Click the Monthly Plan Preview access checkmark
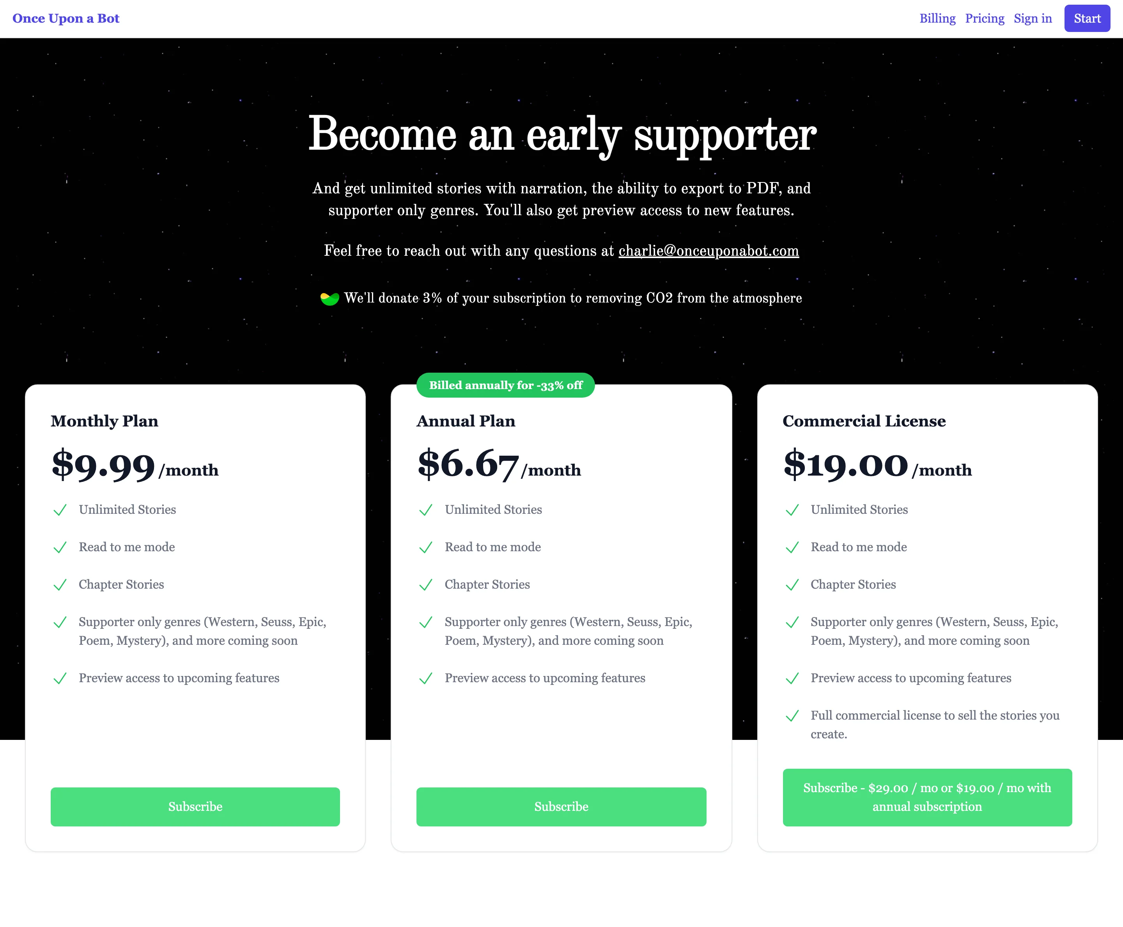The width and height of the screenshot is (1123, 927). click(x=60, y=678)
